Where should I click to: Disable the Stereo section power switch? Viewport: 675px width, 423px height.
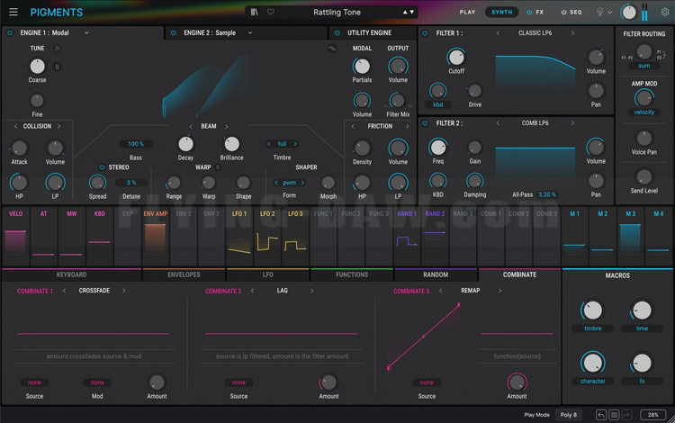pos(102,166)
